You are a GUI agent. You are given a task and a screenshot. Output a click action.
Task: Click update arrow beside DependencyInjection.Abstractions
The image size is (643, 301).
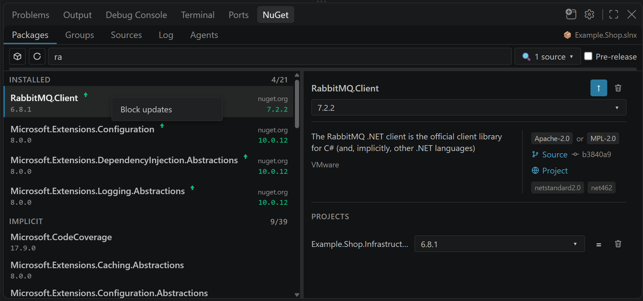tap(246, 156)
